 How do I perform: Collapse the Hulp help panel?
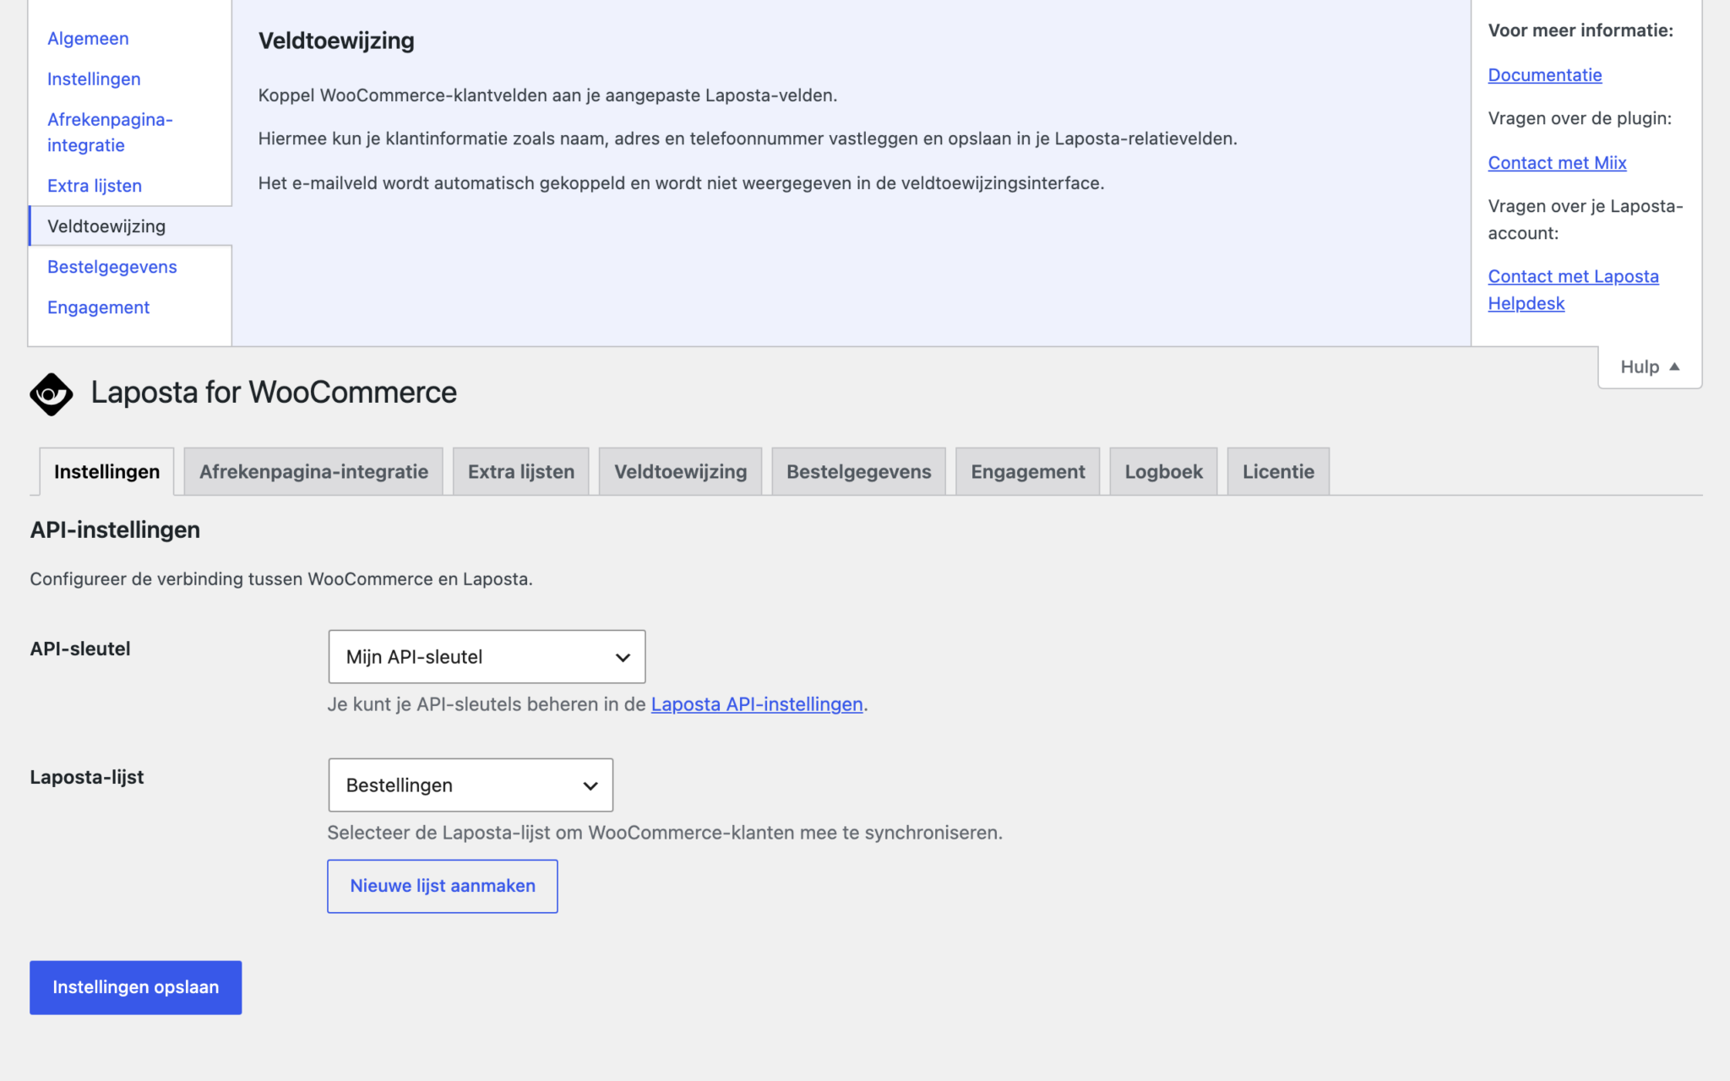click(1649, 367)
